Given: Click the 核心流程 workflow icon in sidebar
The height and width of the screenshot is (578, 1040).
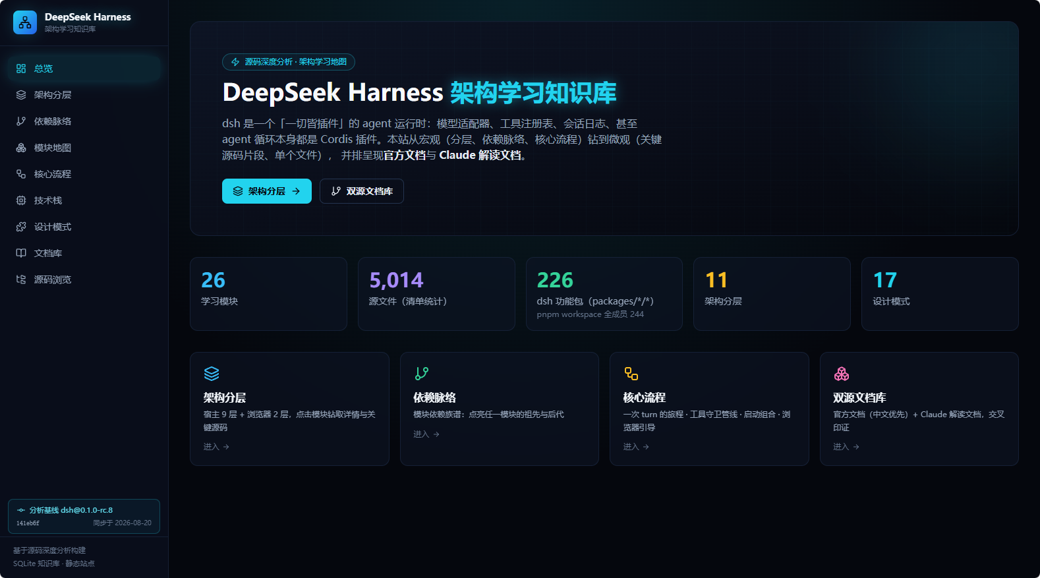Looking at the screenshot, I should click(x=21, y=174).
